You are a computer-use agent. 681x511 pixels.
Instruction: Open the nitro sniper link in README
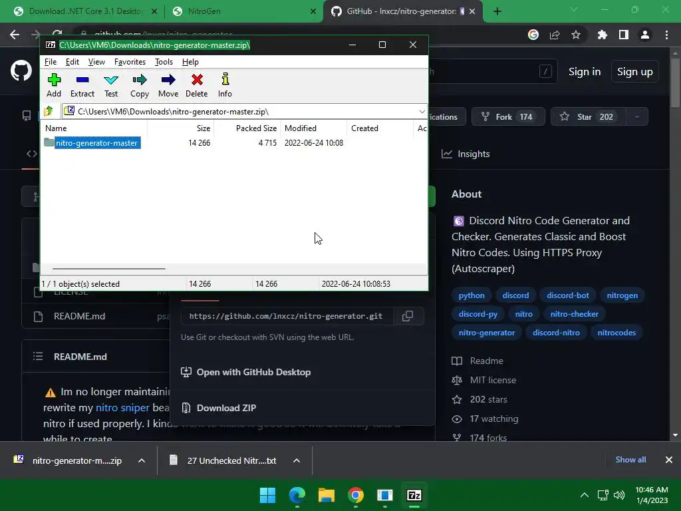(122, 408)
